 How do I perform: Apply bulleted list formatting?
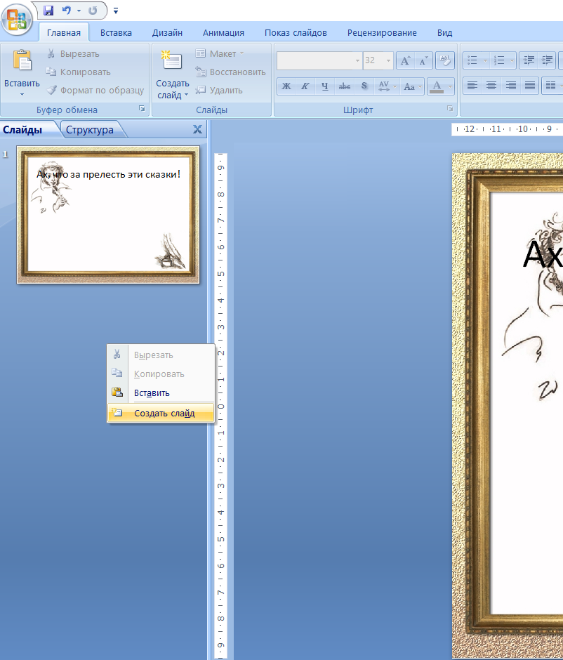coord(472,60)
